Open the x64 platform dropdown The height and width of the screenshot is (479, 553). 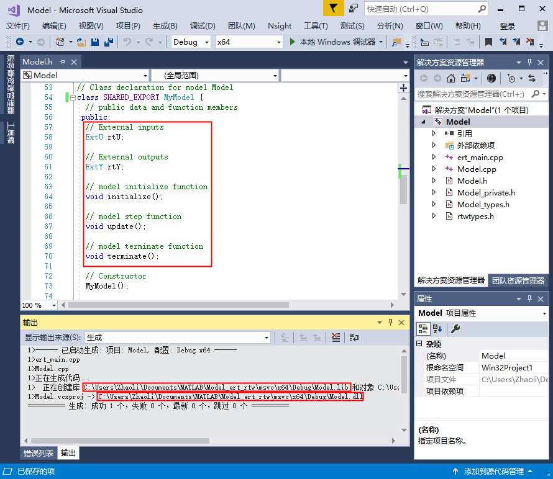tap(249, 42)
